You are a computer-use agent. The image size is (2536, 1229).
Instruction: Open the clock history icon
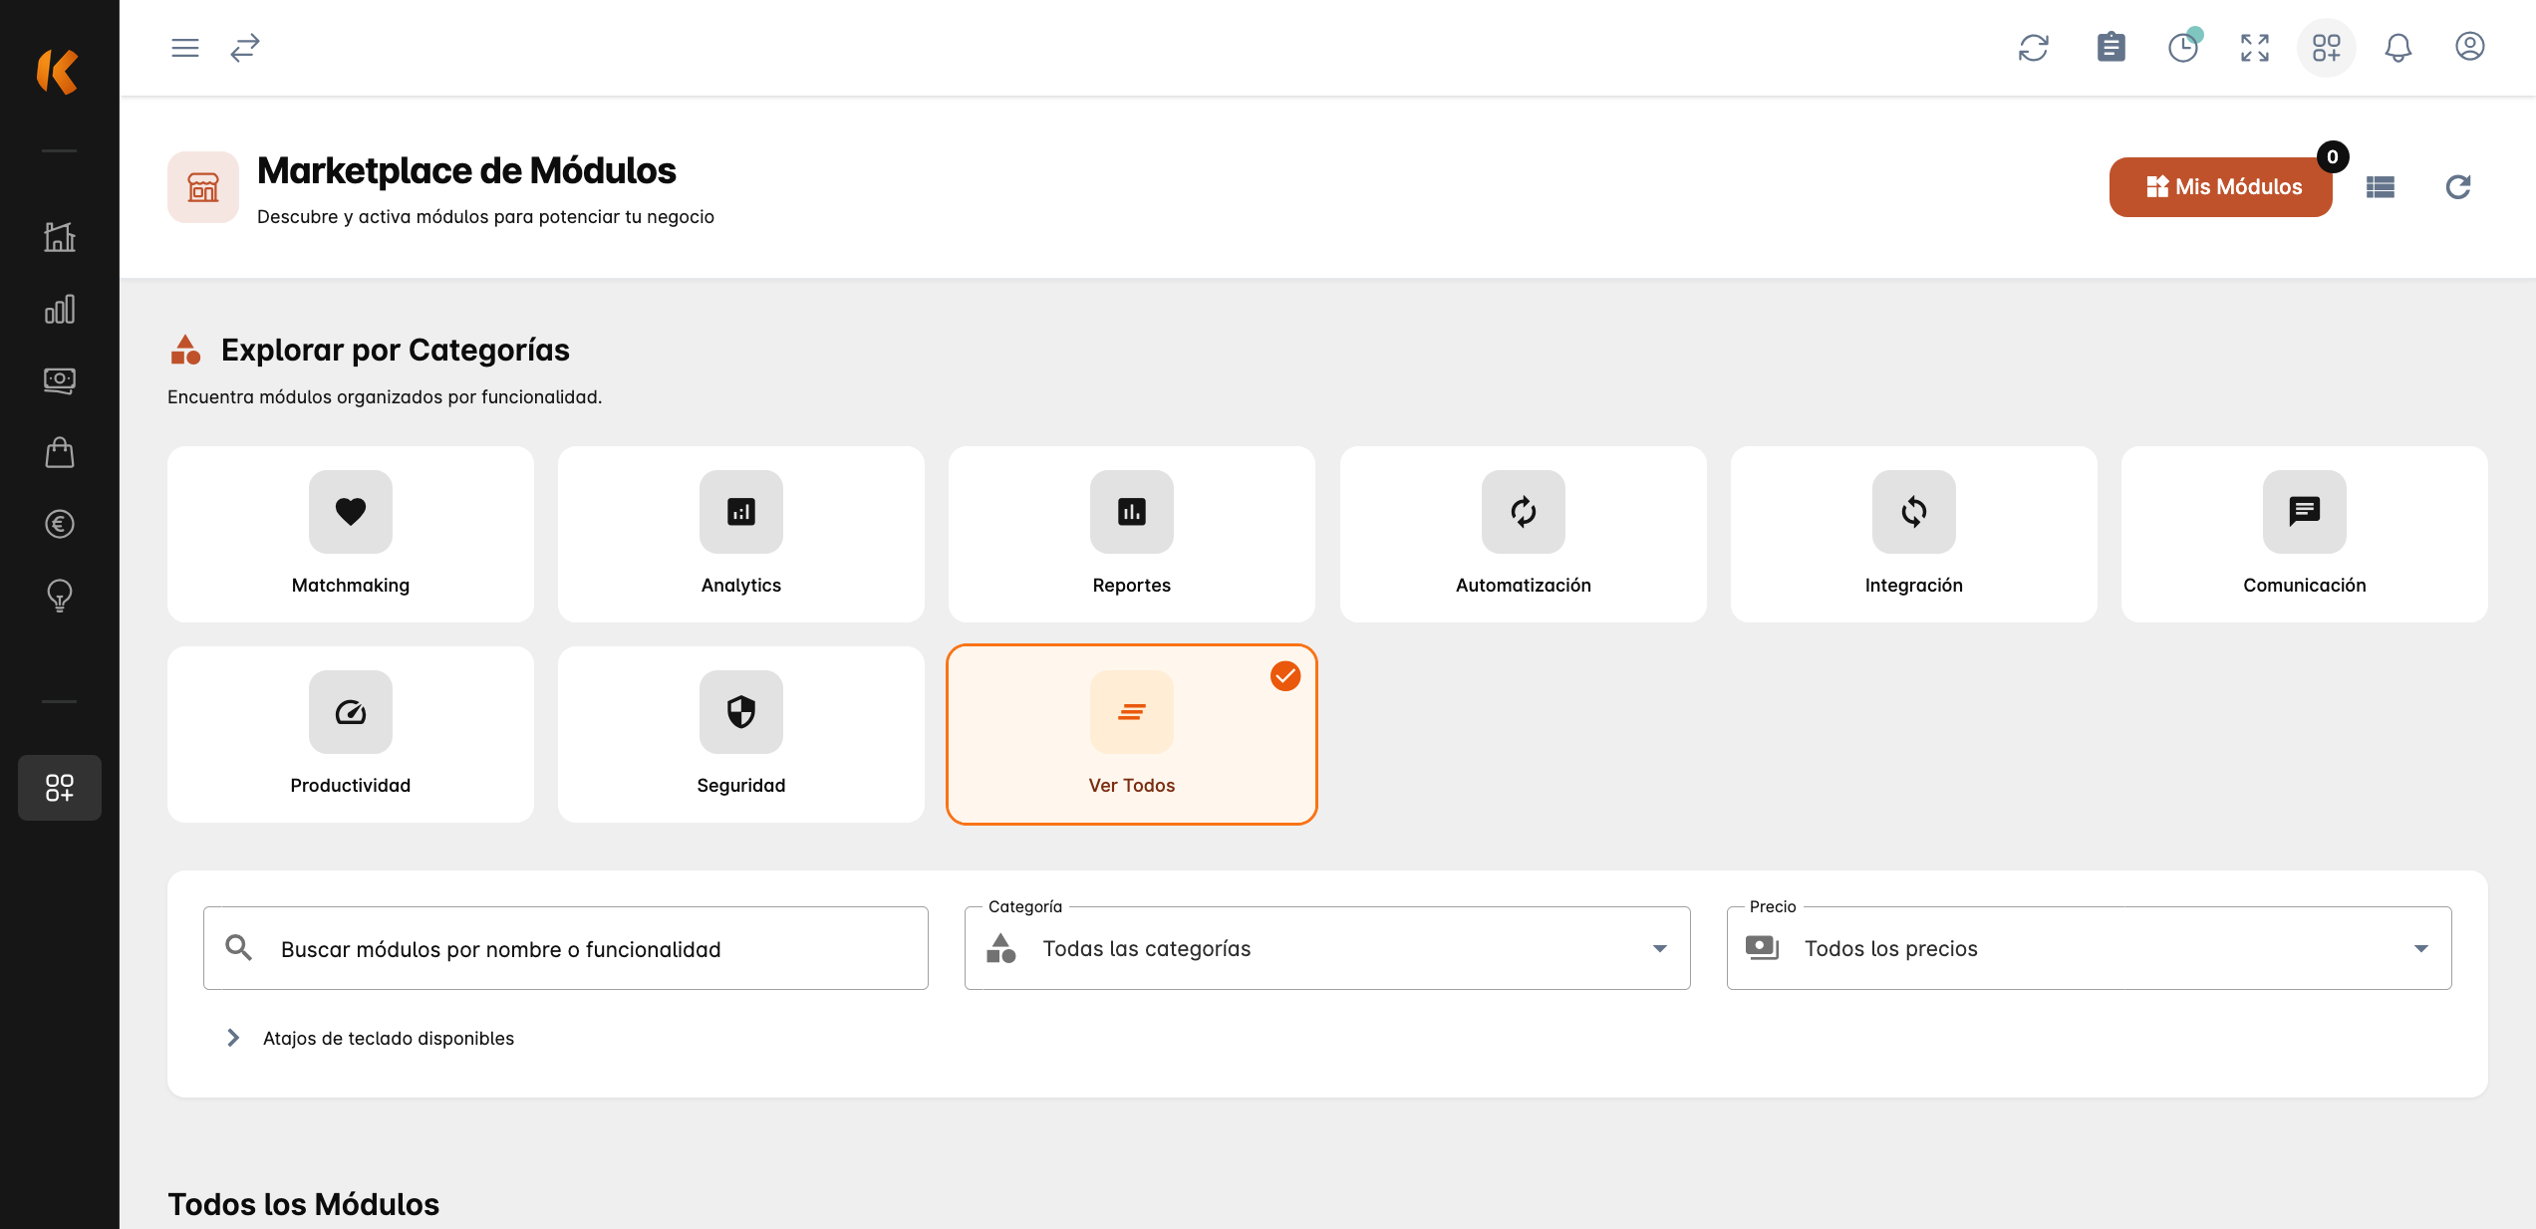click(2183, 48)
